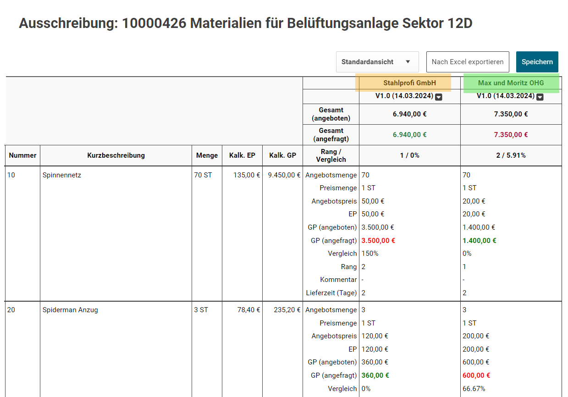Click the Kurzbeschreibung column header
Viewport: 568px width, 397px height.
point(116,155)
